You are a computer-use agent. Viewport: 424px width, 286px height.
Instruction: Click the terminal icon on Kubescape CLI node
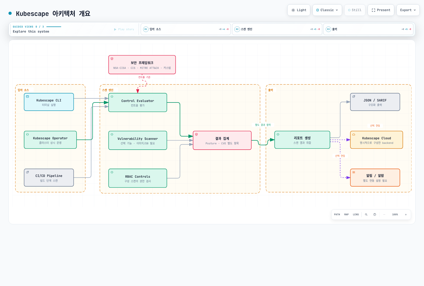click(27, 97)
